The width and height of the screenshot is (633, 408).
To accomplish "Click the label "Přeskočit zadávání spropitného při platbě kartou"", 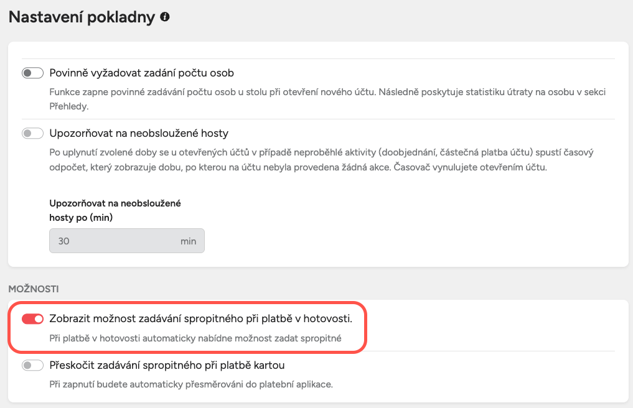I will (167, 365).
